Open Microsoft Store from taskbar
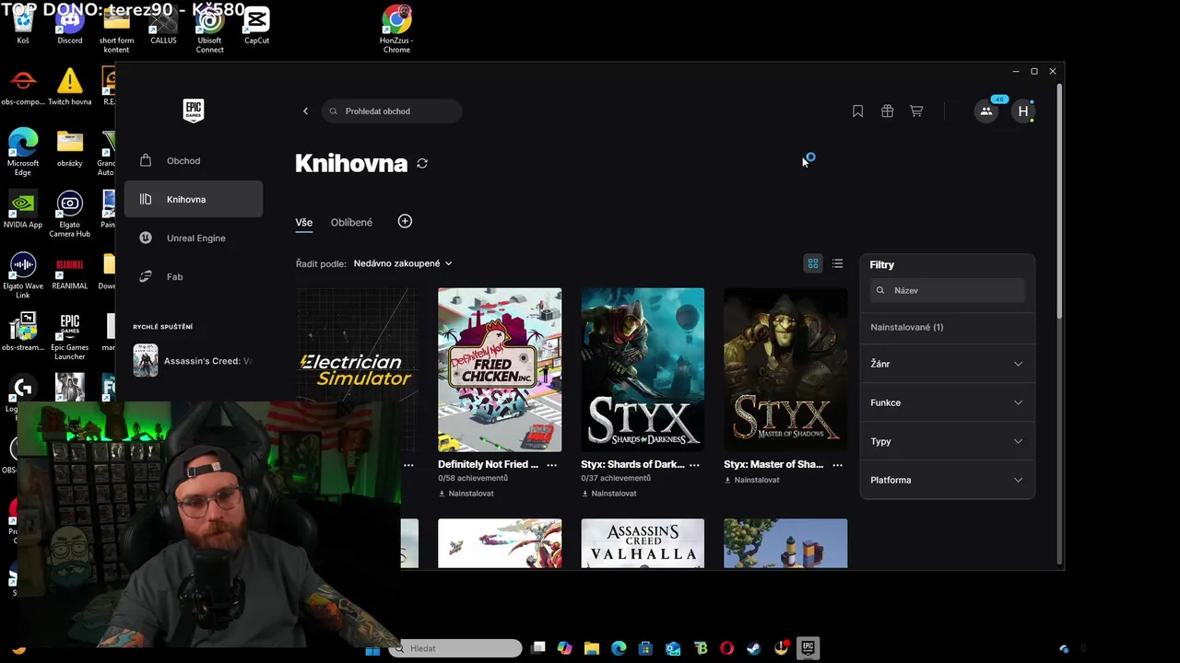This screenshot has height=663, width=1180. (x=645, y=648)
